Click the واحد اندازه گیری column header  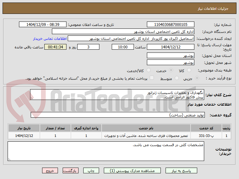point(86,128)
